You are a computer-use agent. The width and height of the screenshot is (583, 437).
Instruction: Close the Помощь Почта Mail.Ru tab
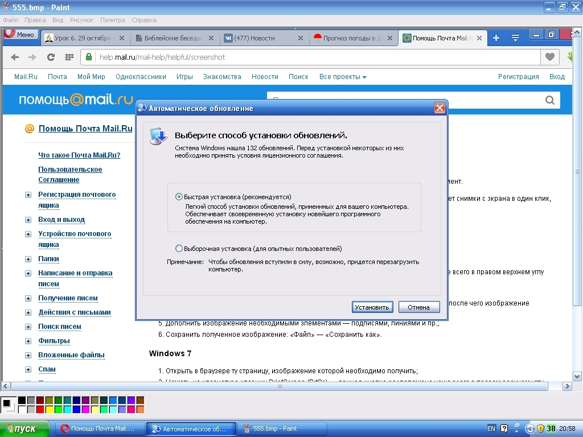point(479,38)
